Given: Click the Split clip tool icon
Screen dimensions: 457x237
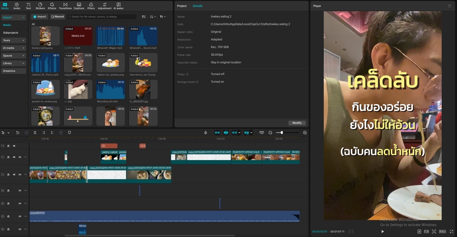Looking at the screenshot, I should pos(35,133).
